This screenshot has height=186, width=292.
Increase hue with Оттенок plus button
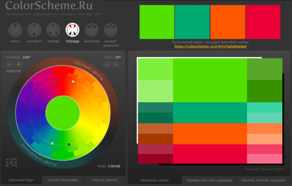tap(19, 65)
